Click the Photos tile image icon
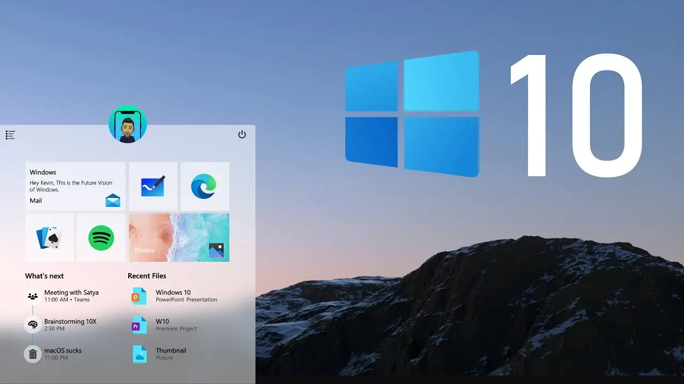This screenshot has height=384, width=684. (217, 249)
